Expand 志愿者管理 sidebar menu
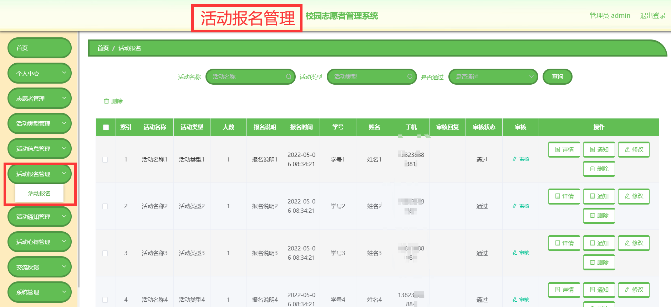The width and height of the screenshot is (671, 307). [x=40, y=99]
